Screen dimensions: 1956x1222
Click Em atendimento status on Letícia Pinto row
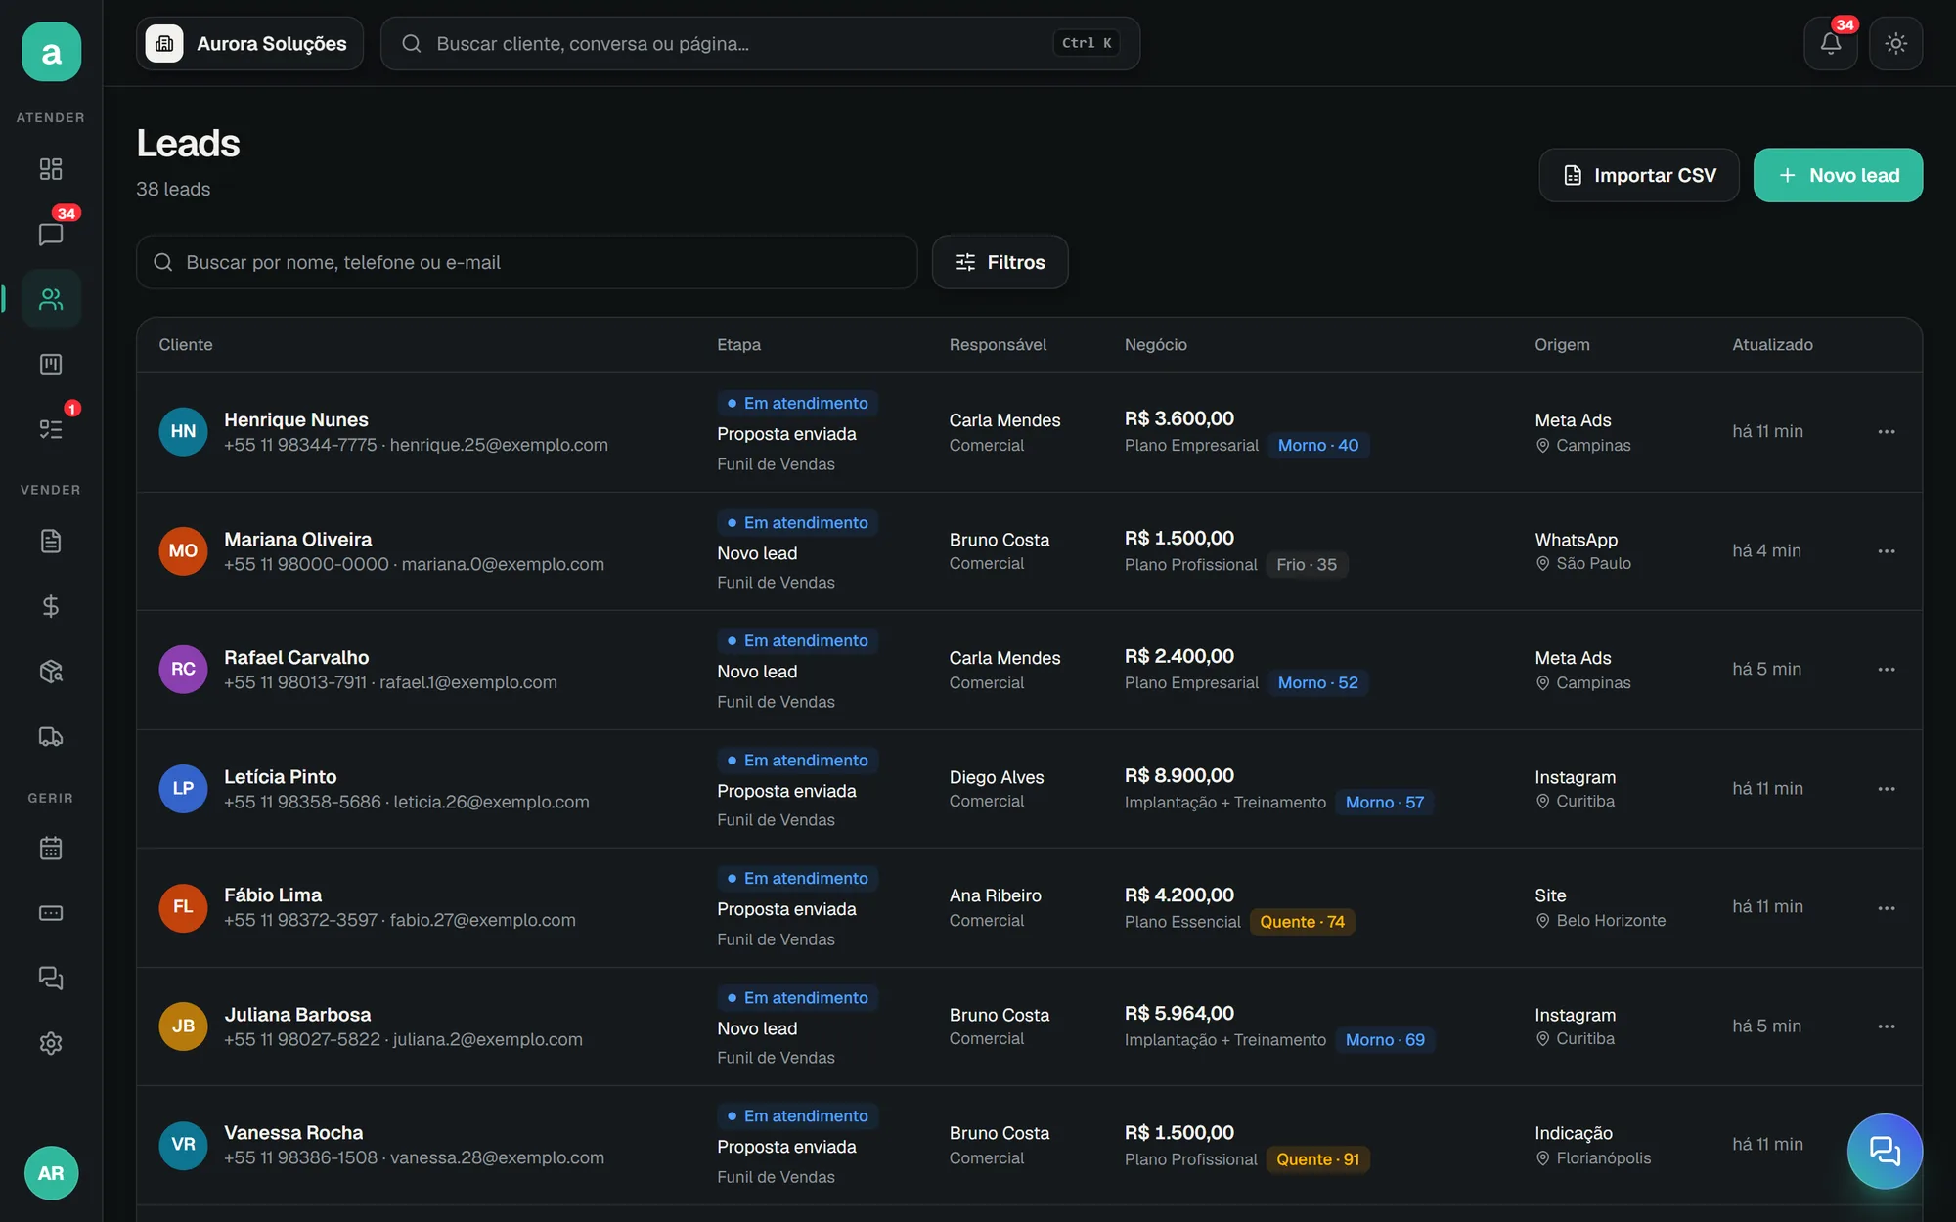[x=797, y=761]
